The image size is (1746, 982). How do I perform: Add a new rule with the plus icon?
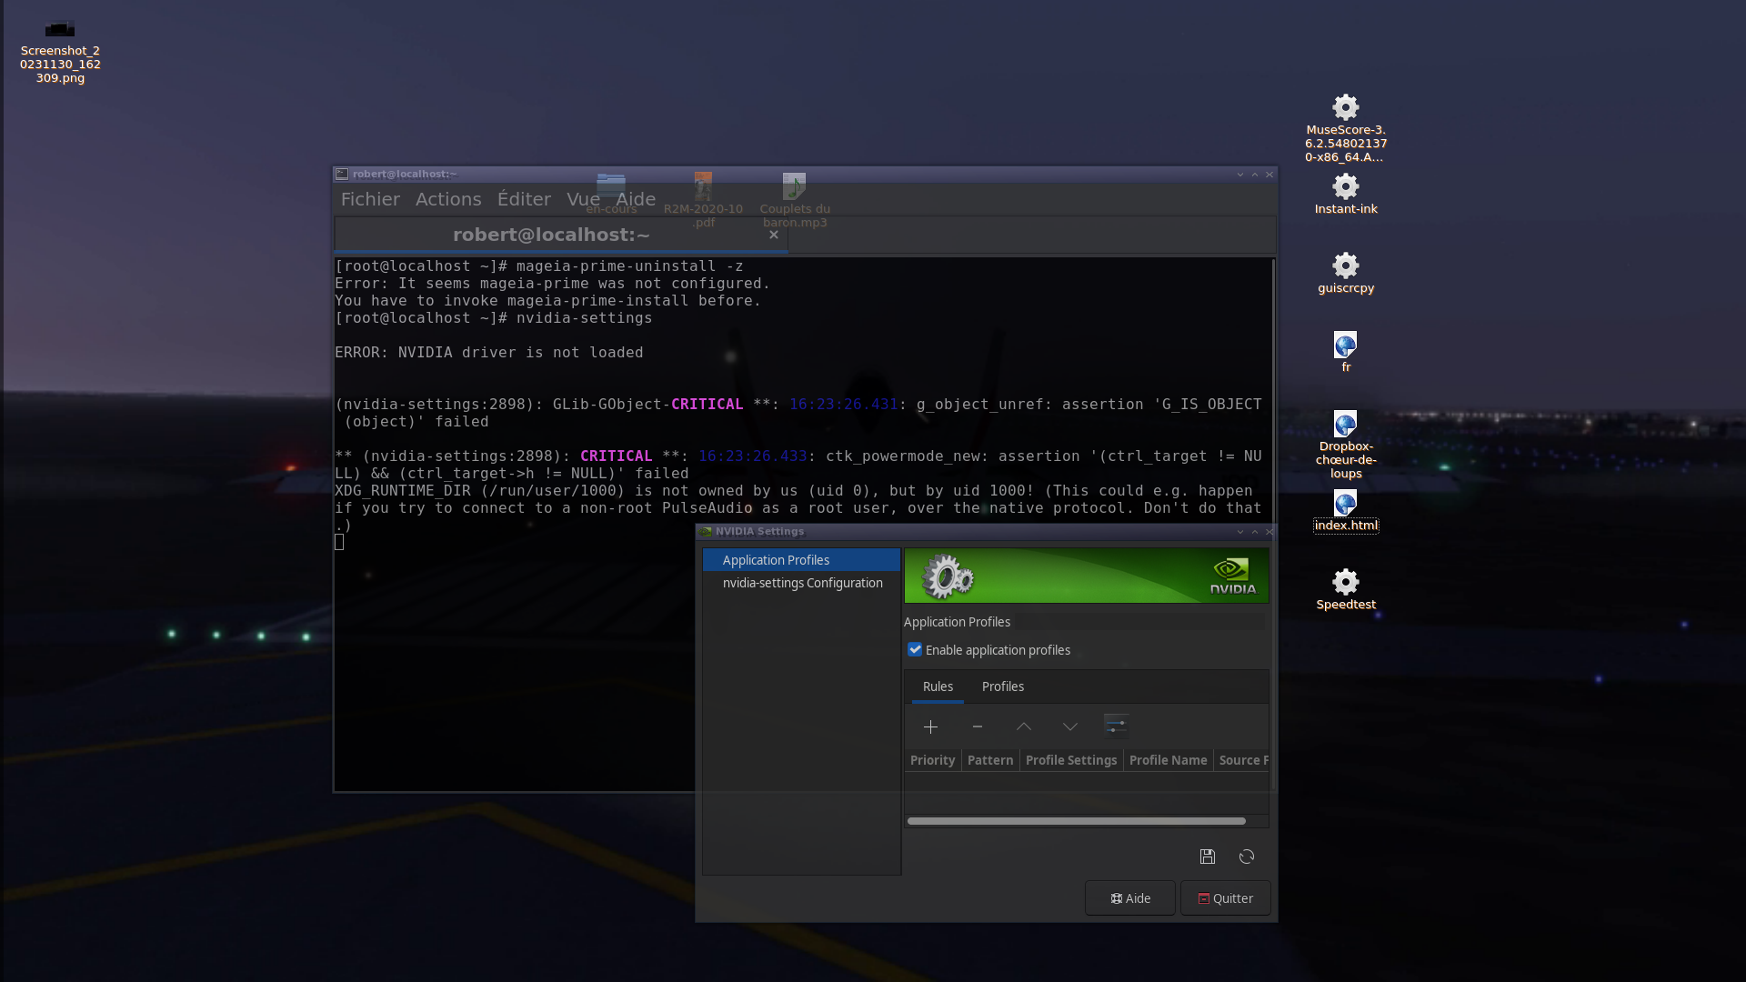(x=930, y=726)
